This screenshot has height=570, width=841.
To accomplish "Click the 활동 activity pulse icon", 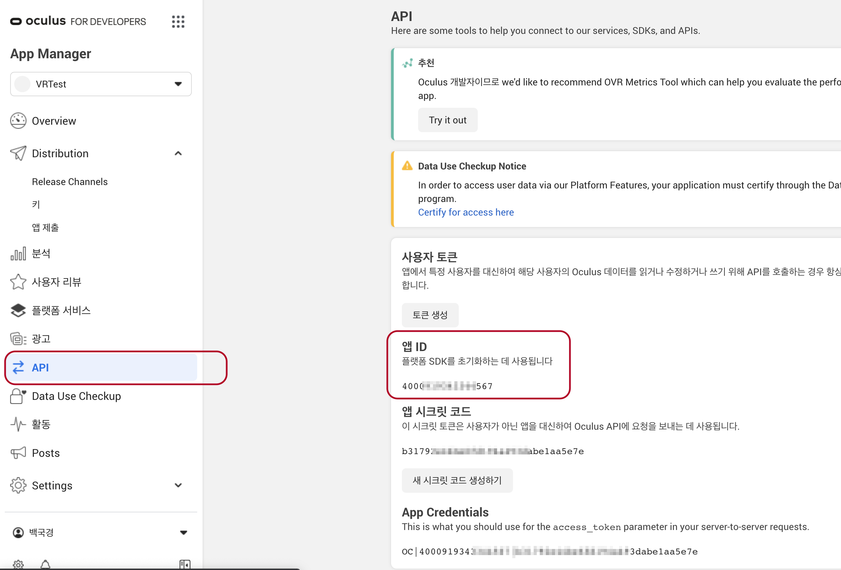I will pos(18,424).
